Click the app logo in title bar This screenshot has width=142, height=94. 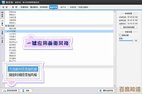click(3, 2)
